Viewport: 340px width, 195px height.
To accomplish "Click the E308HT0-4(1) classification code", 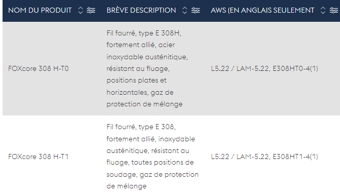I will click(295, 68).
